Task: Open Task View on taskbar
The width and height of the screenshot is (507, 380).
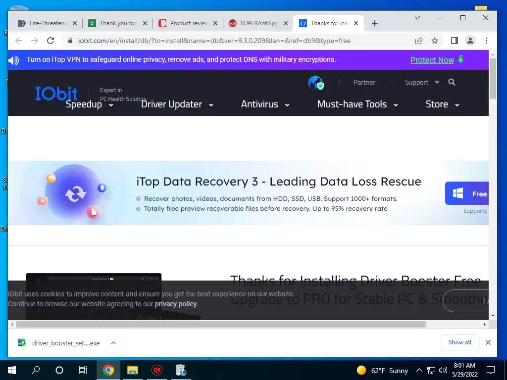Action: click(x=83, y=370)
